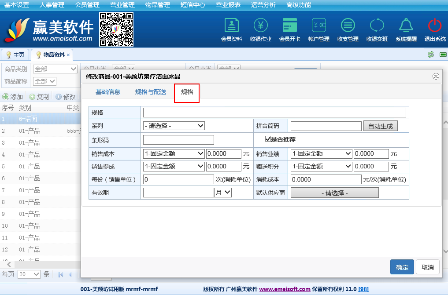Open the 销售成本 type dropdown
The width and height of the screenshot is (448, 295).
174,154
